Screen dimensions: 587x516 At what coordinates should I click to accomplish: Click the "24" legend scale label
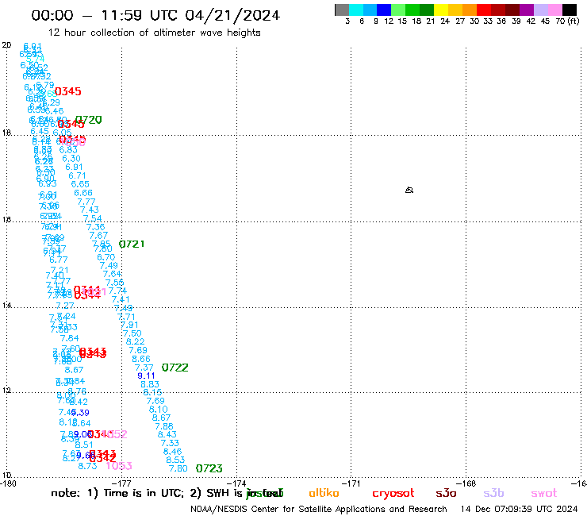pyautogui.click(x=445, y=21)
